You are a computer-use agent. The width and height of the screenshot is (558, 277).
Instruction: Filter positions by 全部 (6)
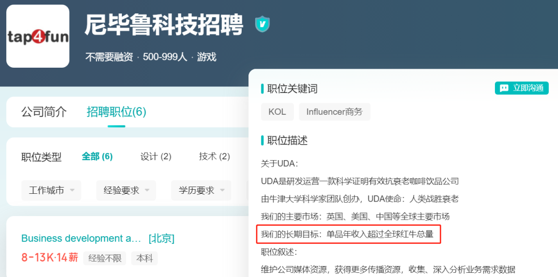coord(97,156)
